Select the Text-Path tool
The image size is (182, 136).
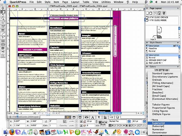coord(3,37)
